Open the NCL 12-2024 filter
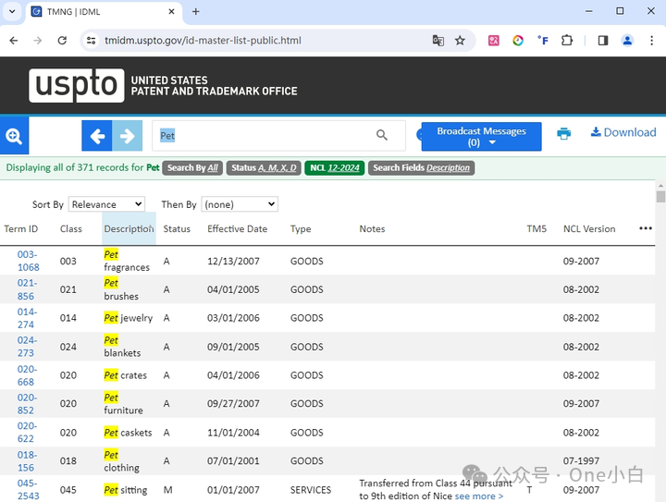This screenshot has width=666, height=502. (x=334, y=168)
